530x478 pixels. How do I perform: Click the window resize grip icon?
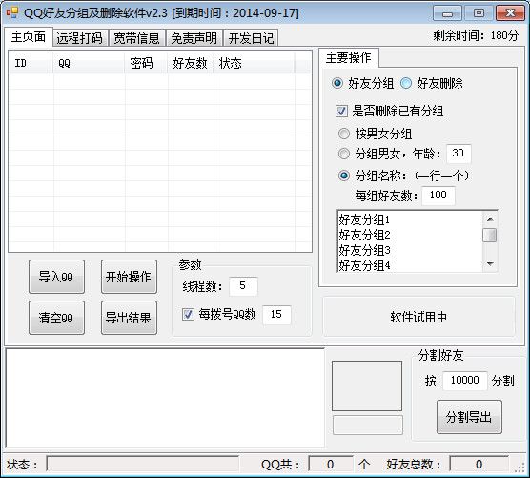click(x=520, y=468)
